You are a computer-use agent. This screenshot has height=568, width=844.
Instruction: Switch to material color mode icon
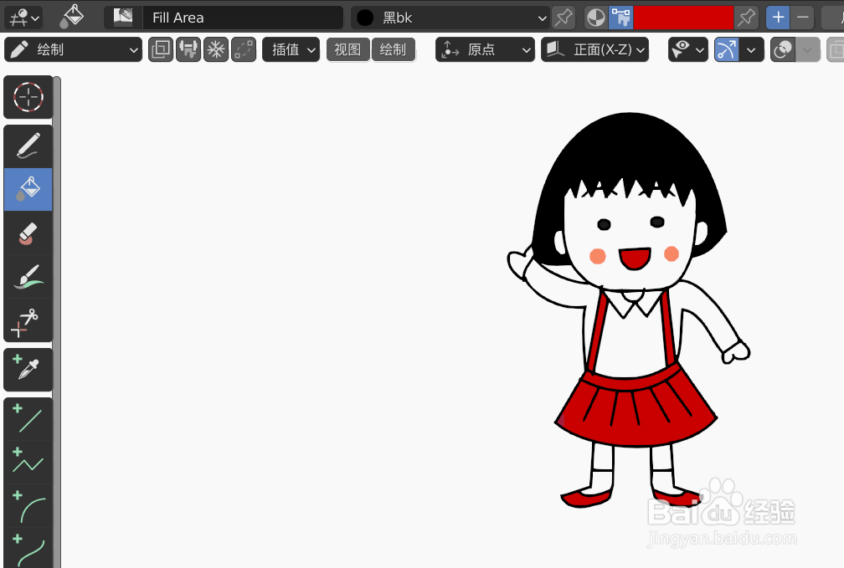pyautogui.click(x=596, y=18)
